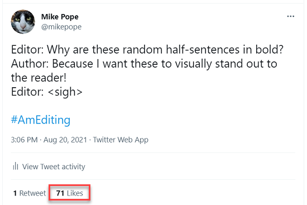Click the tweet activity bar chart icon

tap(16, 166)
